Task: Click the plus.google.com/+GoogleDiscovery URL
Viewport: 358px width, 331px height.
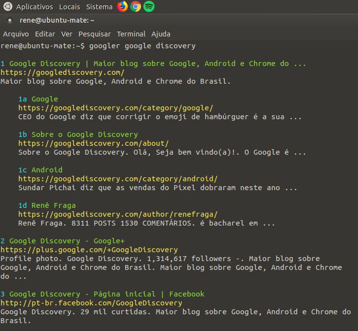Action: [x=89, y=250]
